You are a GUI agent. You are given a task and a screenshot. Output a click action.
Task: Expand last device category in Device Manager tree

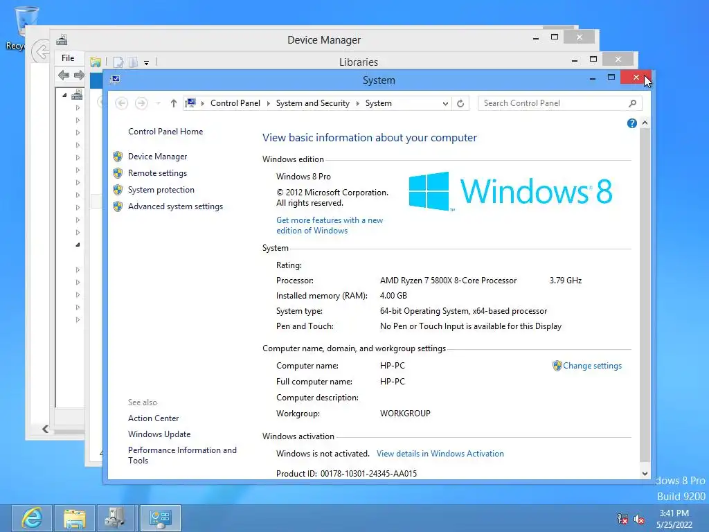(78, 320)
